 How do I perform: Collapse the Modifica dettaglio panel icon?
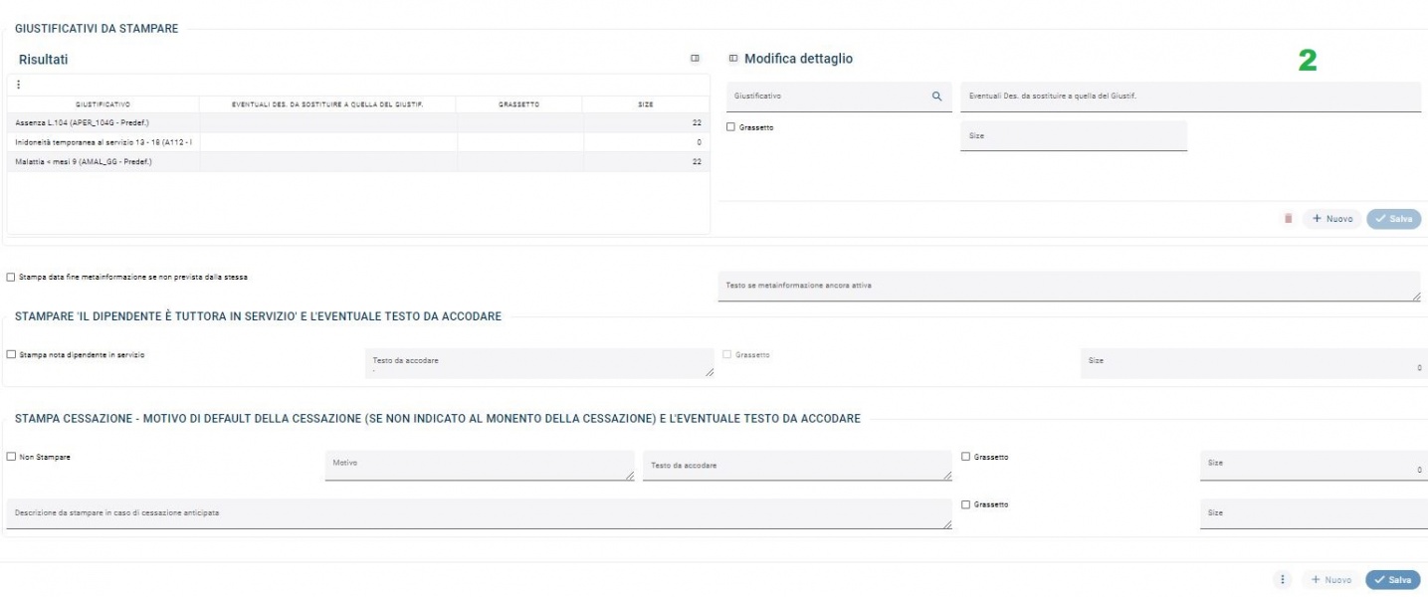pos(733,59)
